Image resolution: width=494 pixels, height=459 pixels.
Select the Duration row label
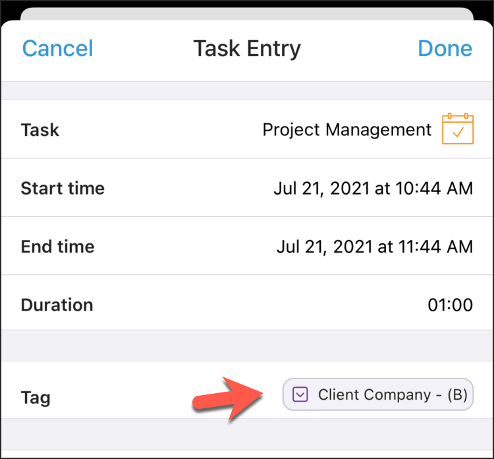point(57,305)
